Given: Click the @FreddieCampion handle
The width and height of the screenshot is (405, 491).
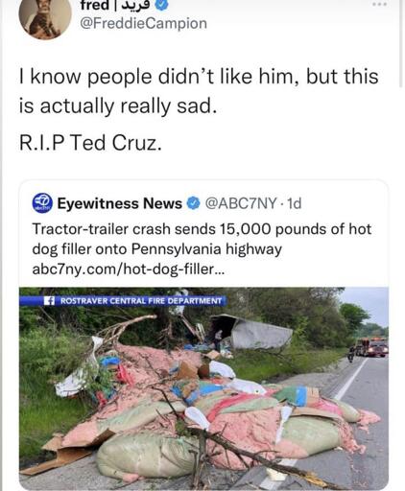Looking at the screenshot, I should [143, 24].
